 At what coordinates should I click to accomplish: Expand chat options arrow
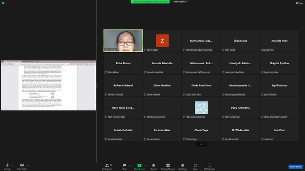(x=130, y=165)
